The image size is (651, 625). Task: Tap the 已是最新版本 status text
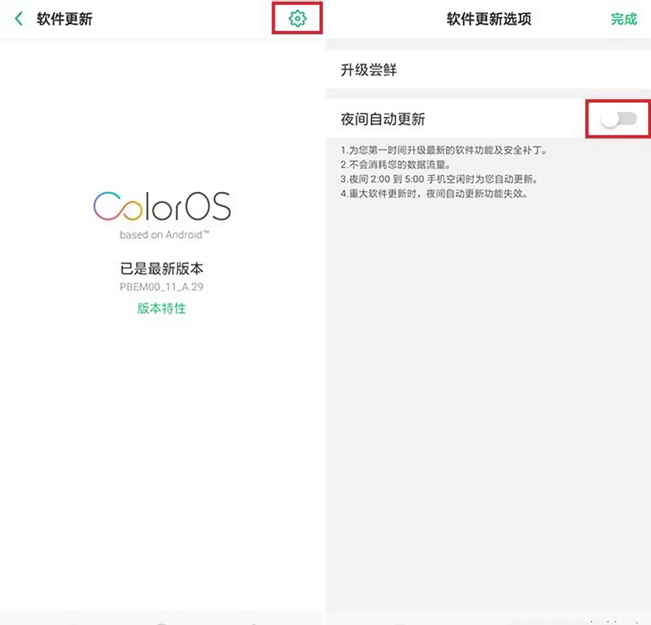[162, 269]
